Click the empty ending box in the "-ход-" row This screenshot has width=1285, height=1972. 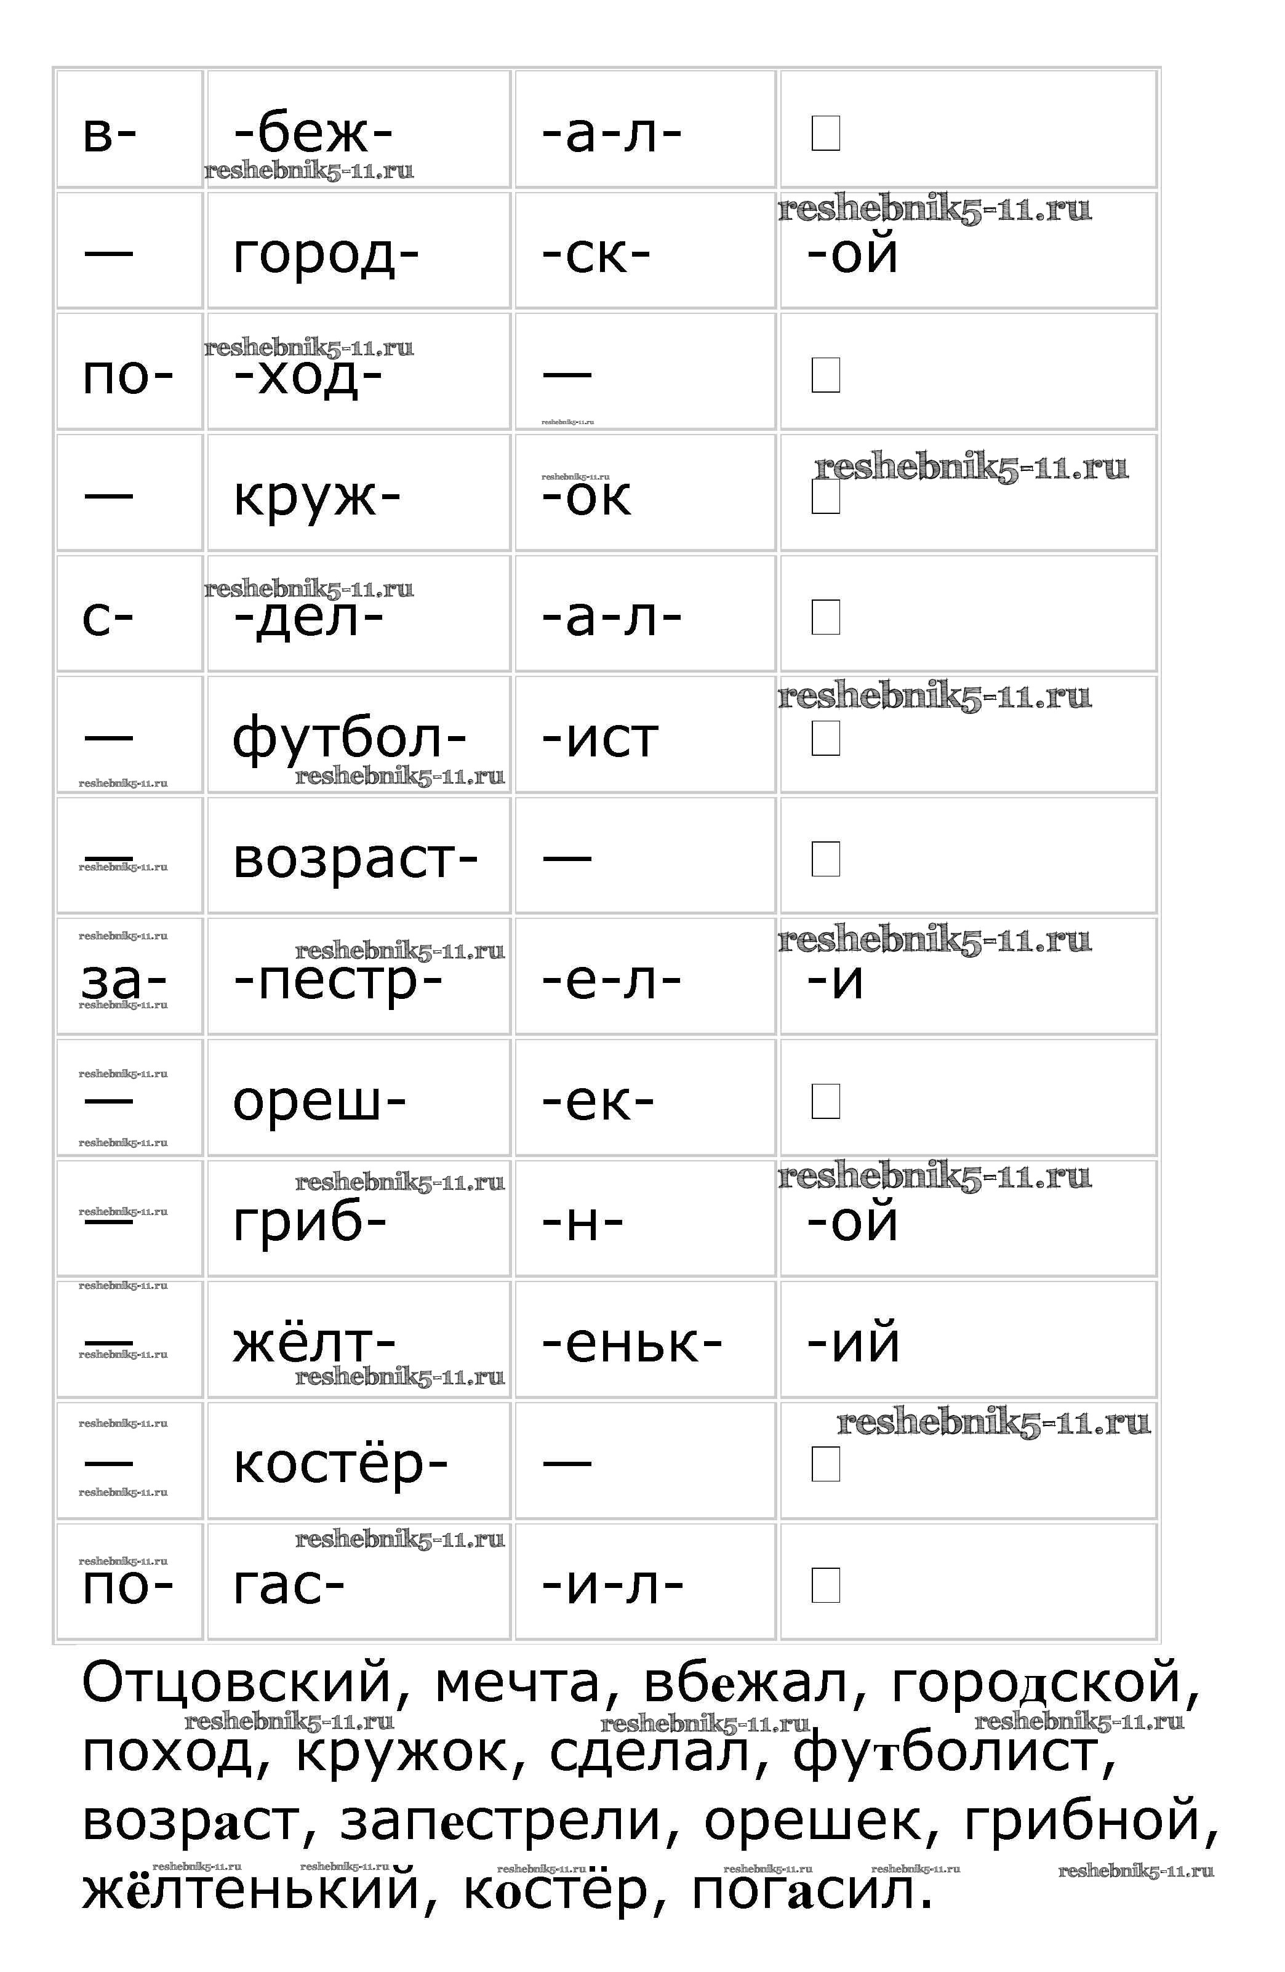coord(825,374)
